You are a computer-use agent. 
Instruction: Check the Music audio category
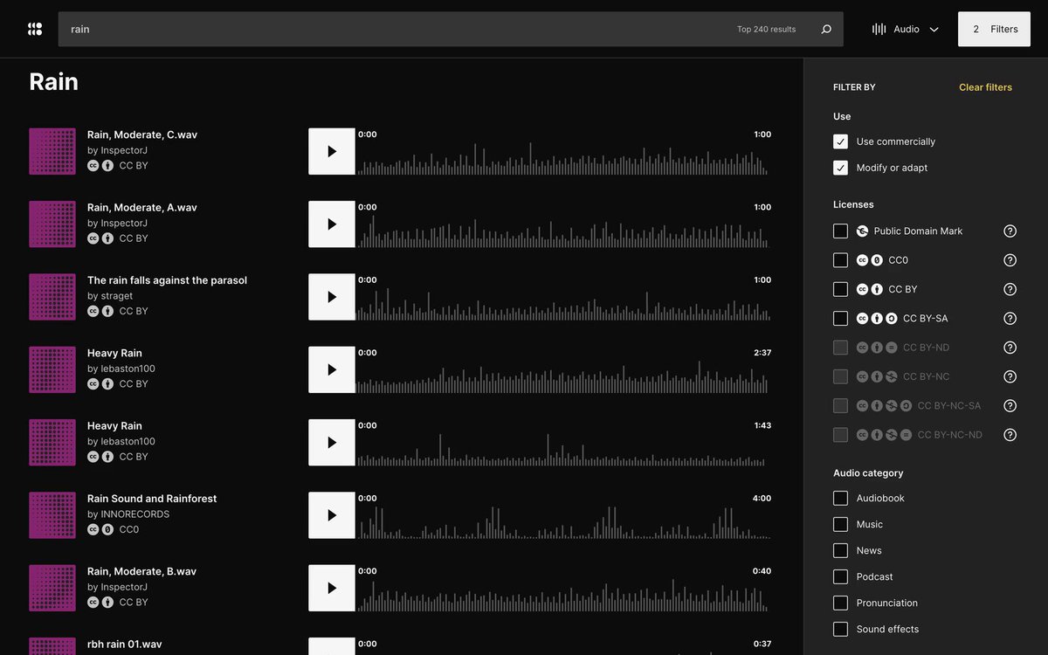coord(840,525)
